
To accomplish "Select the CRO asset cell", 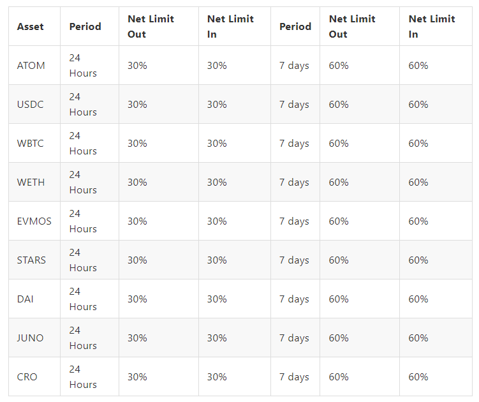I will click(x=27, y=377).
